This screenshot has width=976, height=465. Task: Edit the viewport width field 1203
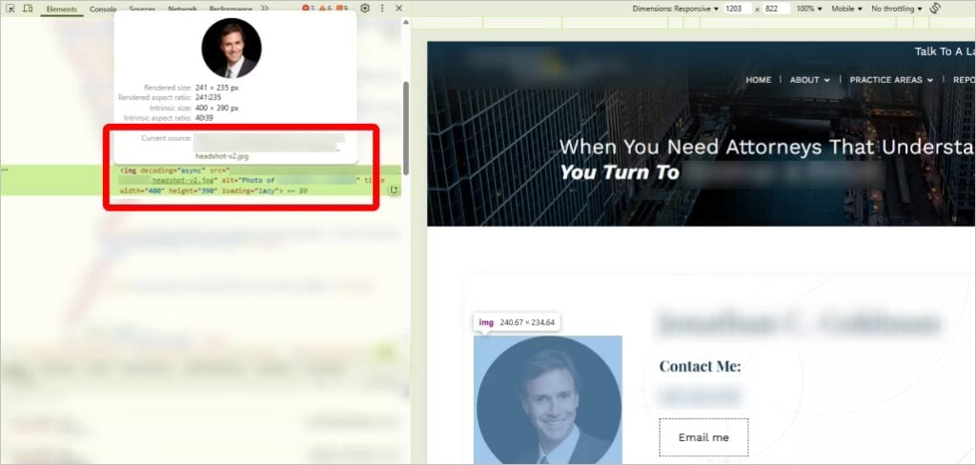pyautogui.click(x=738, y=9)
